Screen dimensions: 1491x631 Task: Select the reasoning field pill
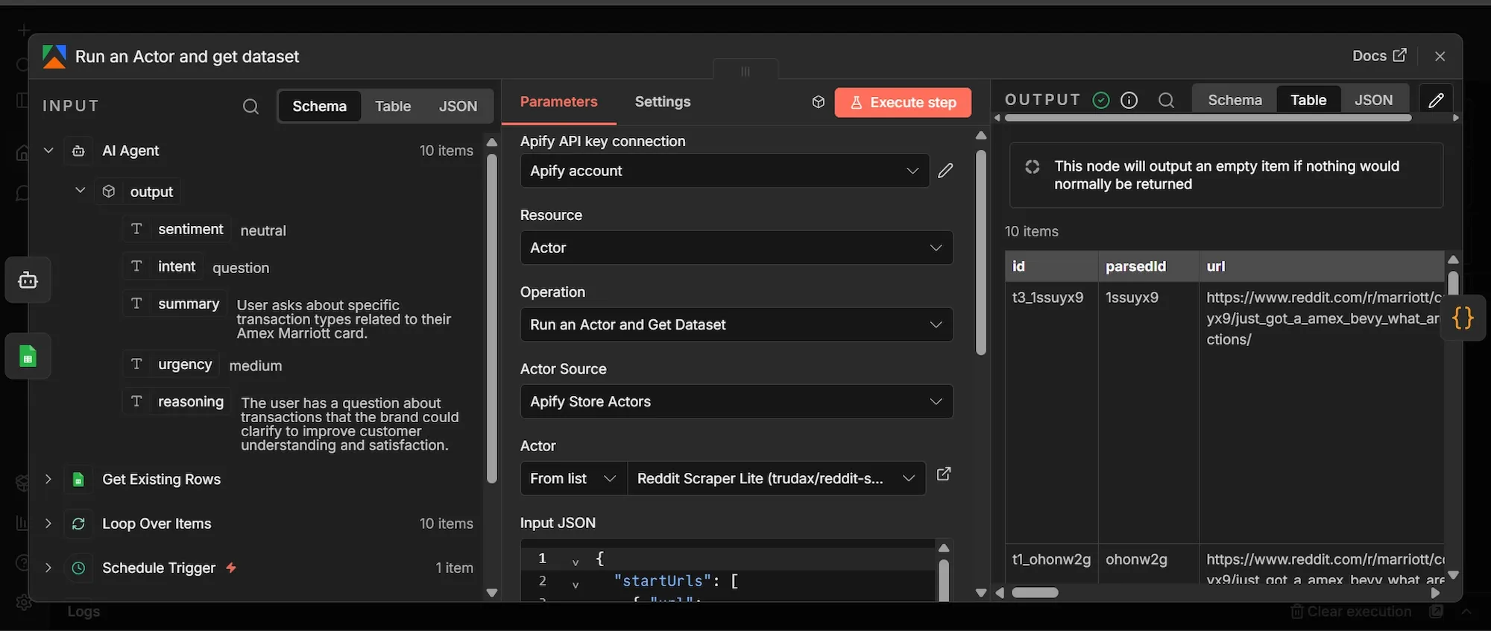[177, 401]
